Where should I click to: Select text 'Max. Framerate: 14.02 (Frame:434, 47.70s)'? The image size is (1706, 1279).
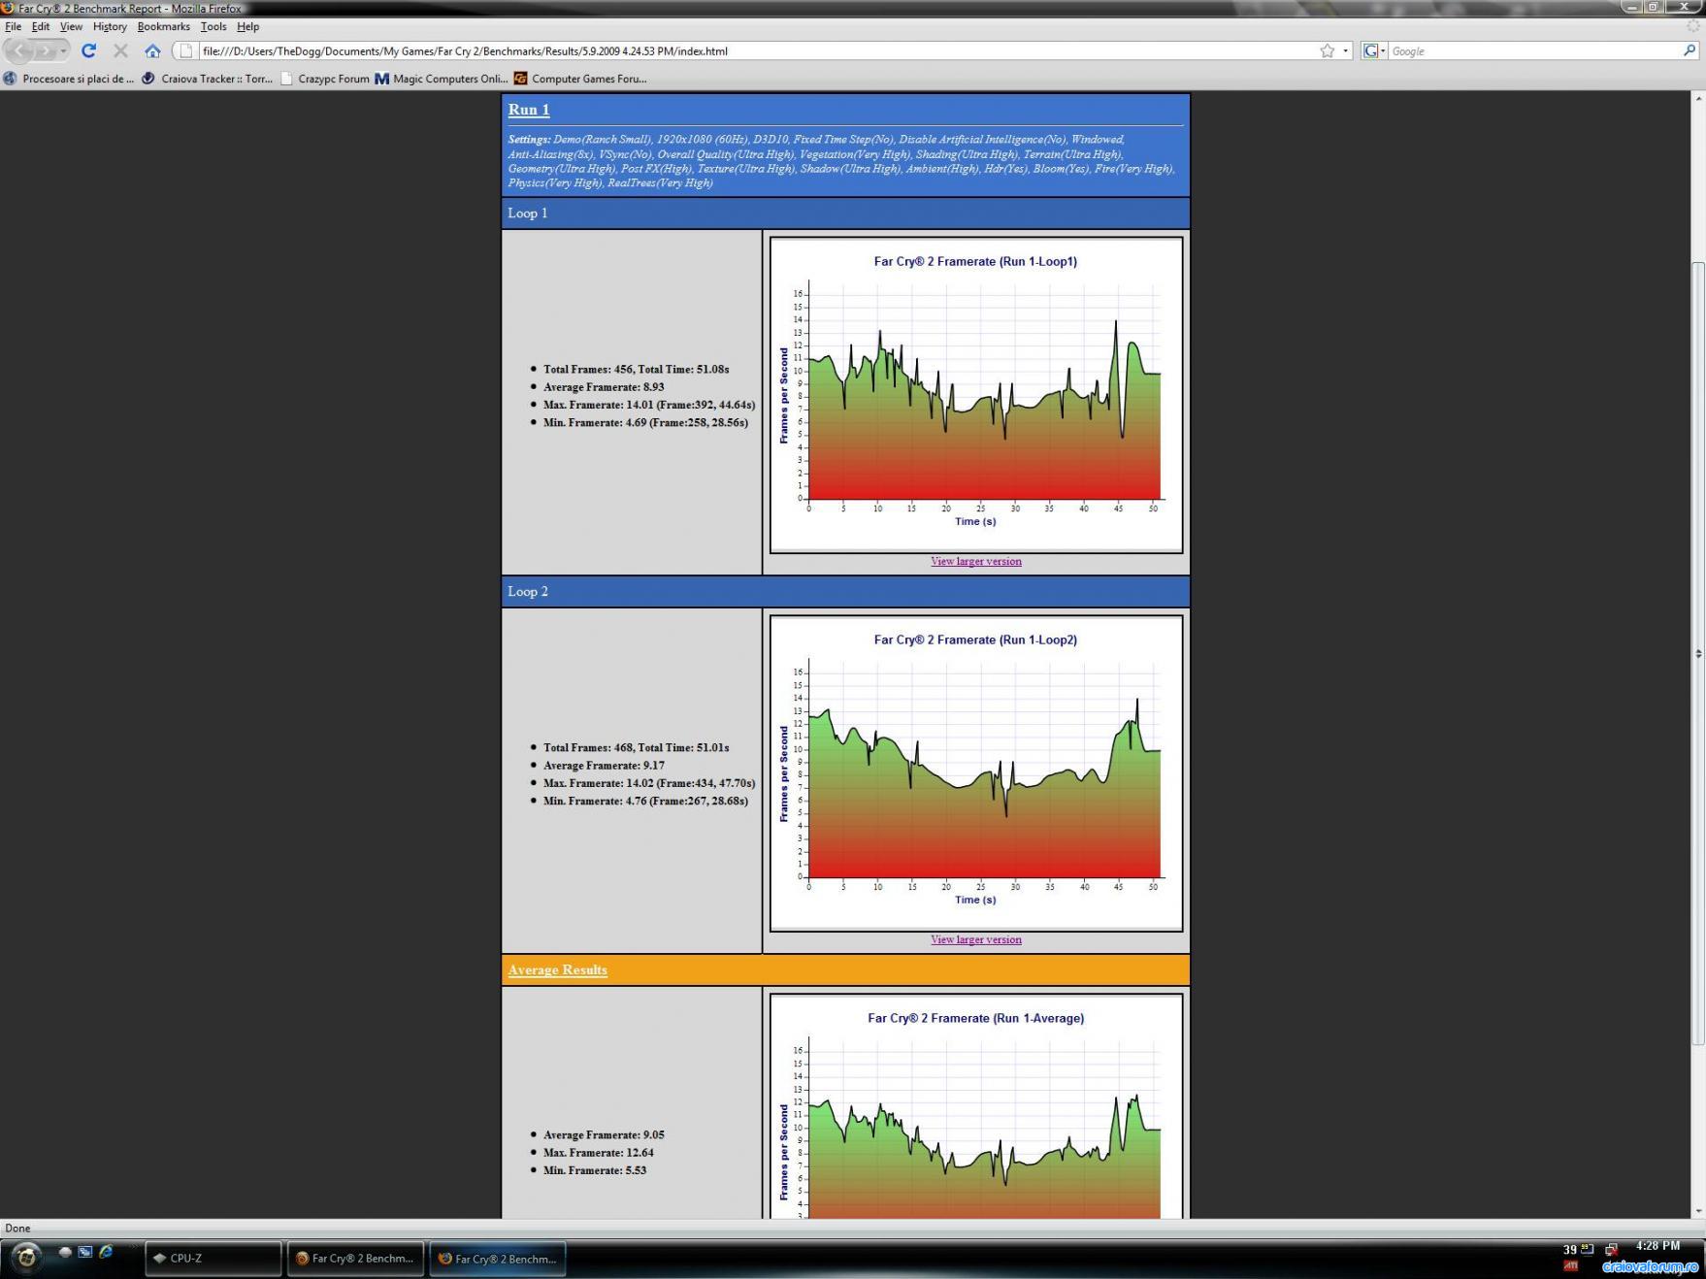649,782
